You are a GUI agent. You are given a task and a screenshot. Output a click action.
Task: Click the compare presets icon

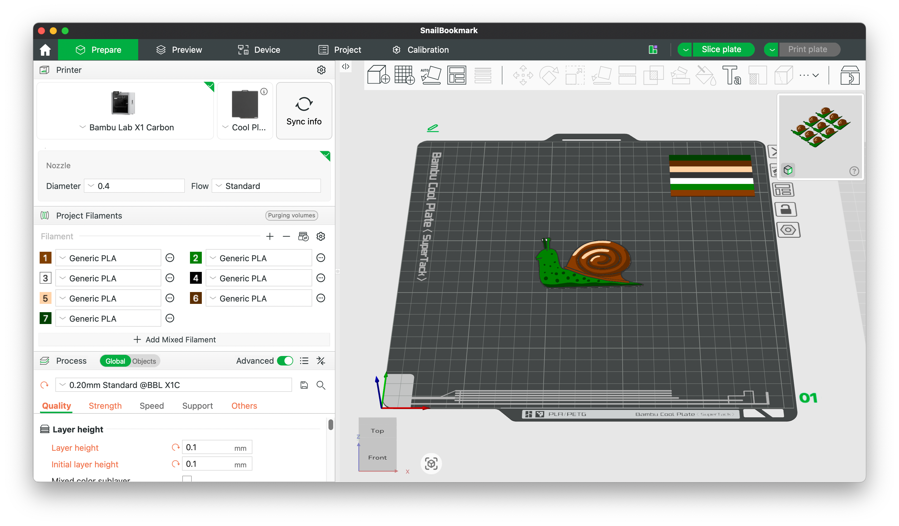[321, 361]
